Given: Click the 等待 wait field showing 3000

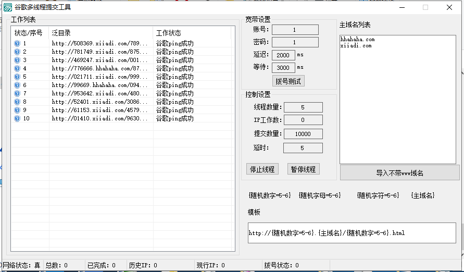Looking at the screenshot, I should 283,68.
